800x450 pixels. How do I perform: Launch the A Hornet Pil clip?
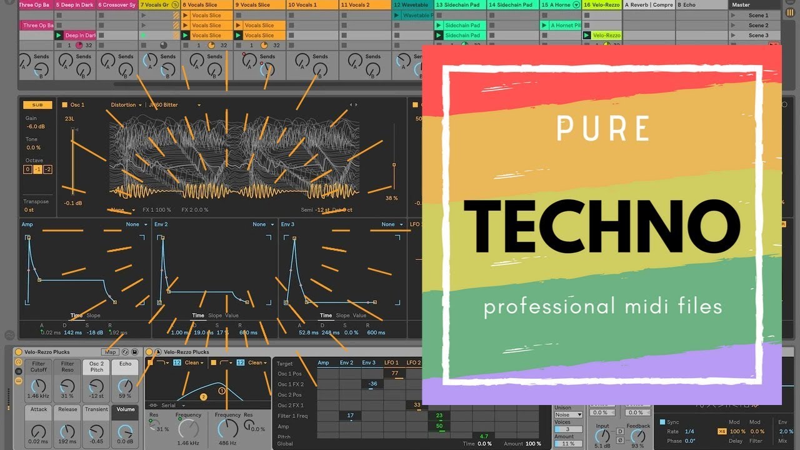click(544, 26)
